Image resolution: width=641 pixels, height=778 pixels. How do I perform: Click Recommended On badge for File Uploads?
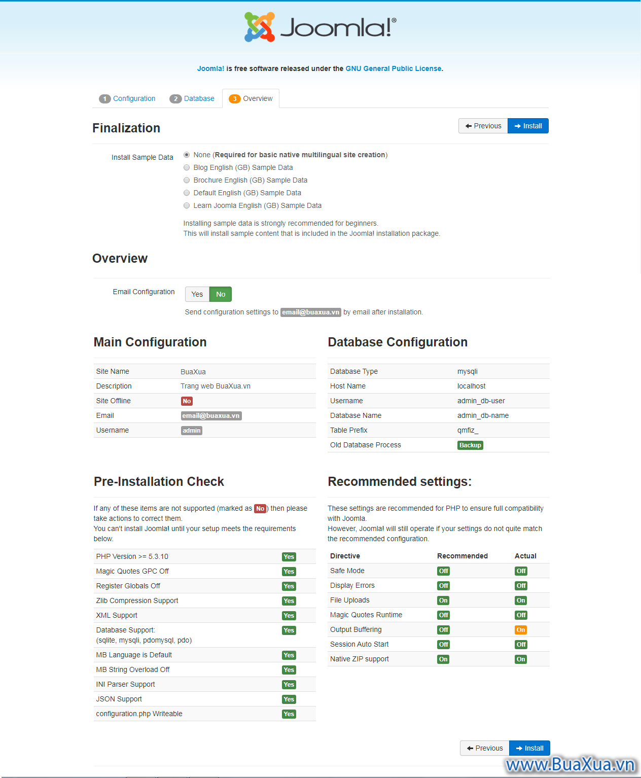point(443,600)
